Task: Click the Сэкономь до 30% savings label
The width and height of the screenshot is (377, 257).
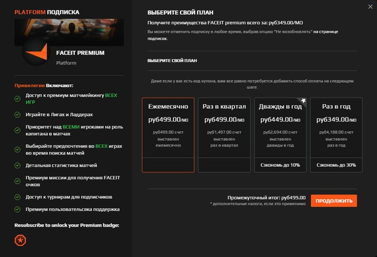Action: coord(336,165)
